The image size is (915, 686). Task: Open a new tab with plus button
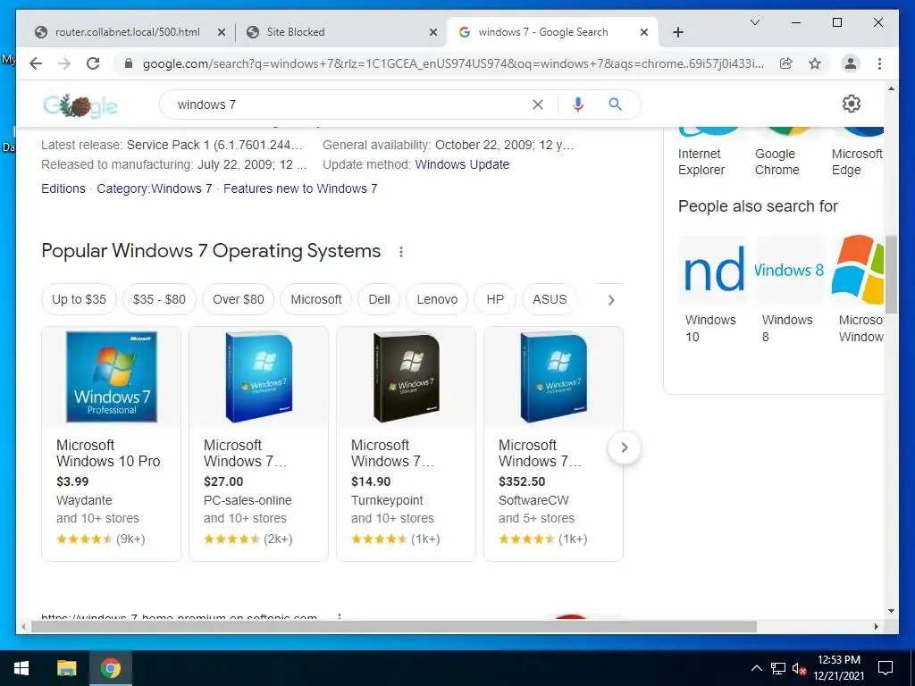click(678, 32)
